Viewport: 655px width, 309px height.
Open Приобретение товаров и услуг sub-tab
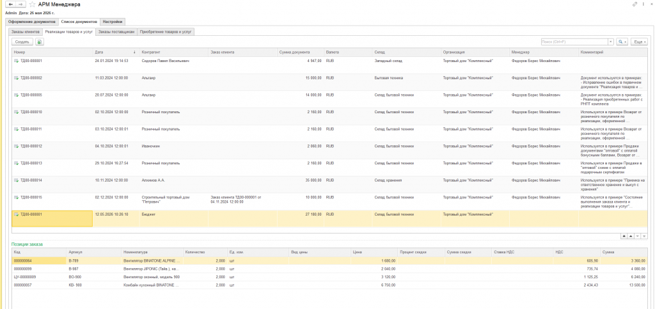166,32
